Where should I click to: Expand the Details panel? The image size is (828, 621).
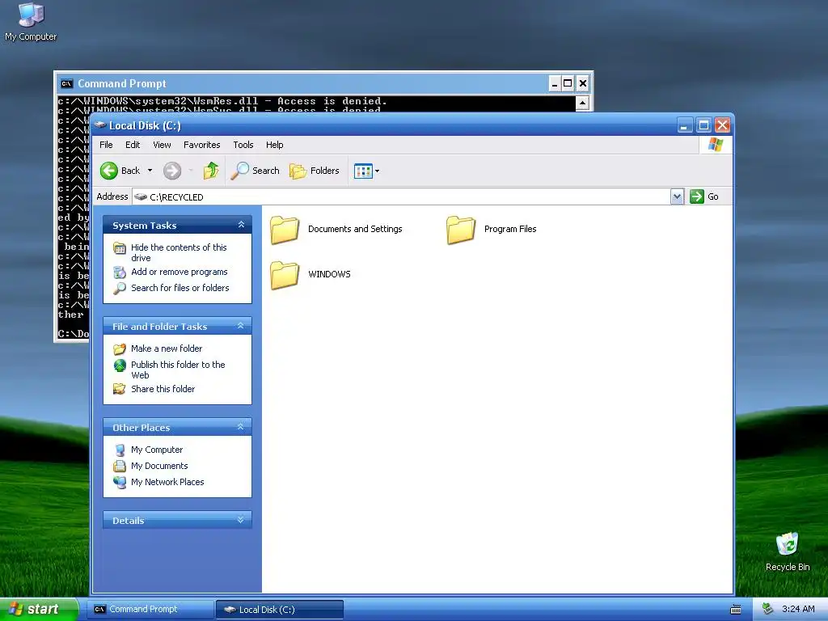pos(241,520)
